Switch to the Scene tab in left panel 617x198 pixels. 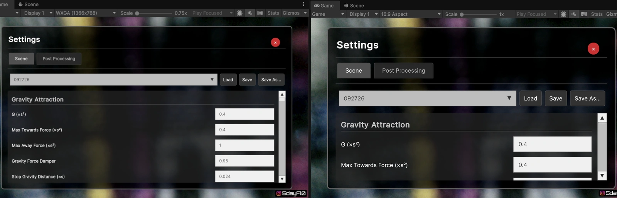click(29, 5)
